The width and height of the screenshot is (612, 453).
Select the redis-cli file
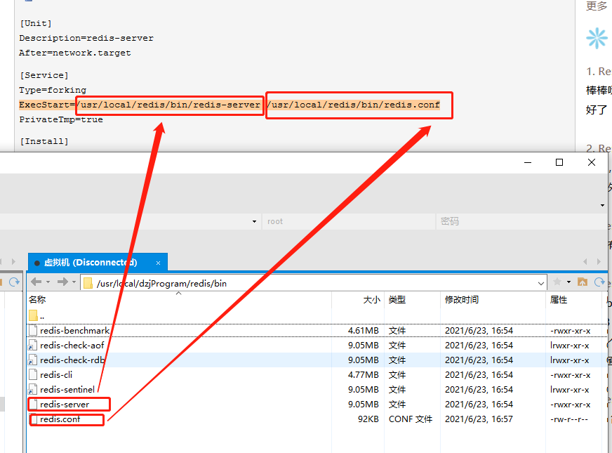tap(56, 375)
